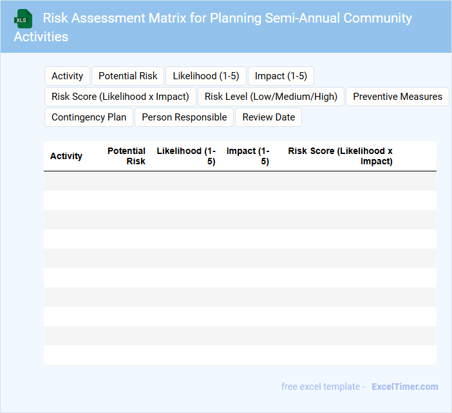Select the last empty table row
Screen dimensions: 452x413
point(240,355)
